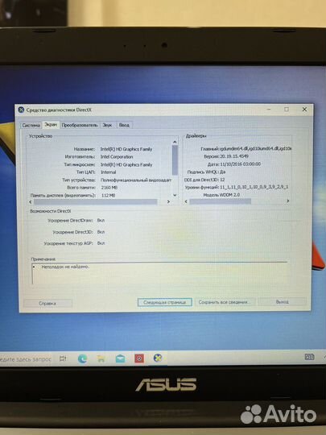Viewport: 326px width, 435px height.
Task: Open Microsoft Edge from the taskbar
Action: 82,358
